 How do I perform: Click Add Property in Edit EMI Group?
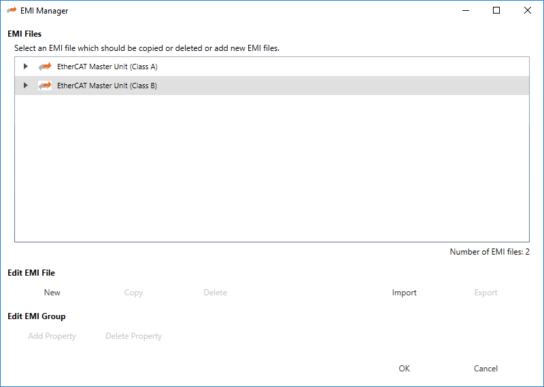52,336
